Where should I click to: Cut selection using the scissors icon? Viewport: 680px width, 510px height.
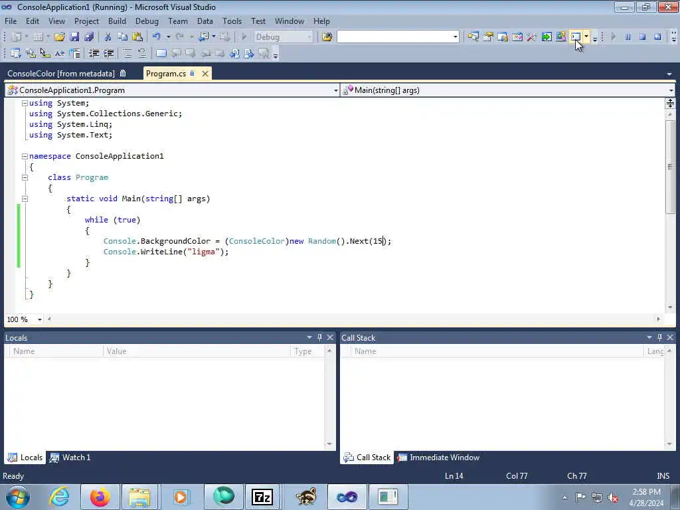coord(108,37)
